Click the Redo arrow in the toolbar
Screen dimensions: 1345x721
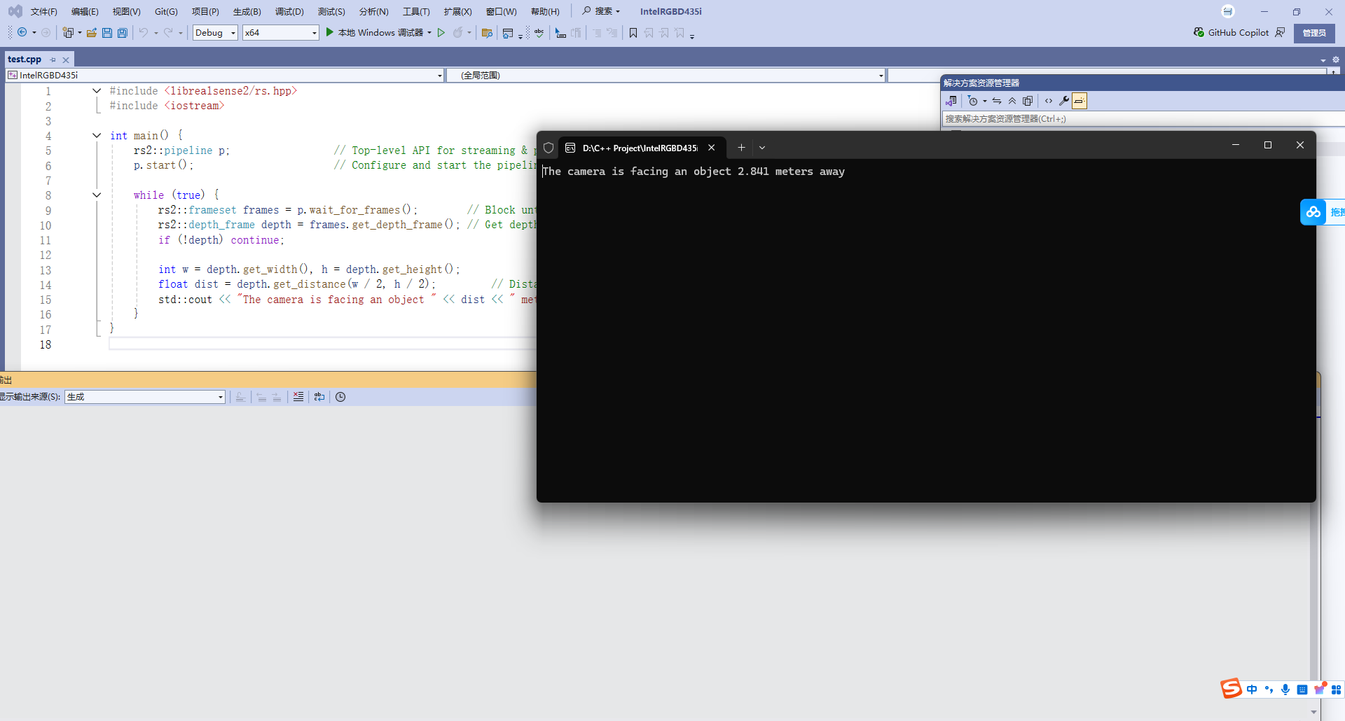coord(168,32)
